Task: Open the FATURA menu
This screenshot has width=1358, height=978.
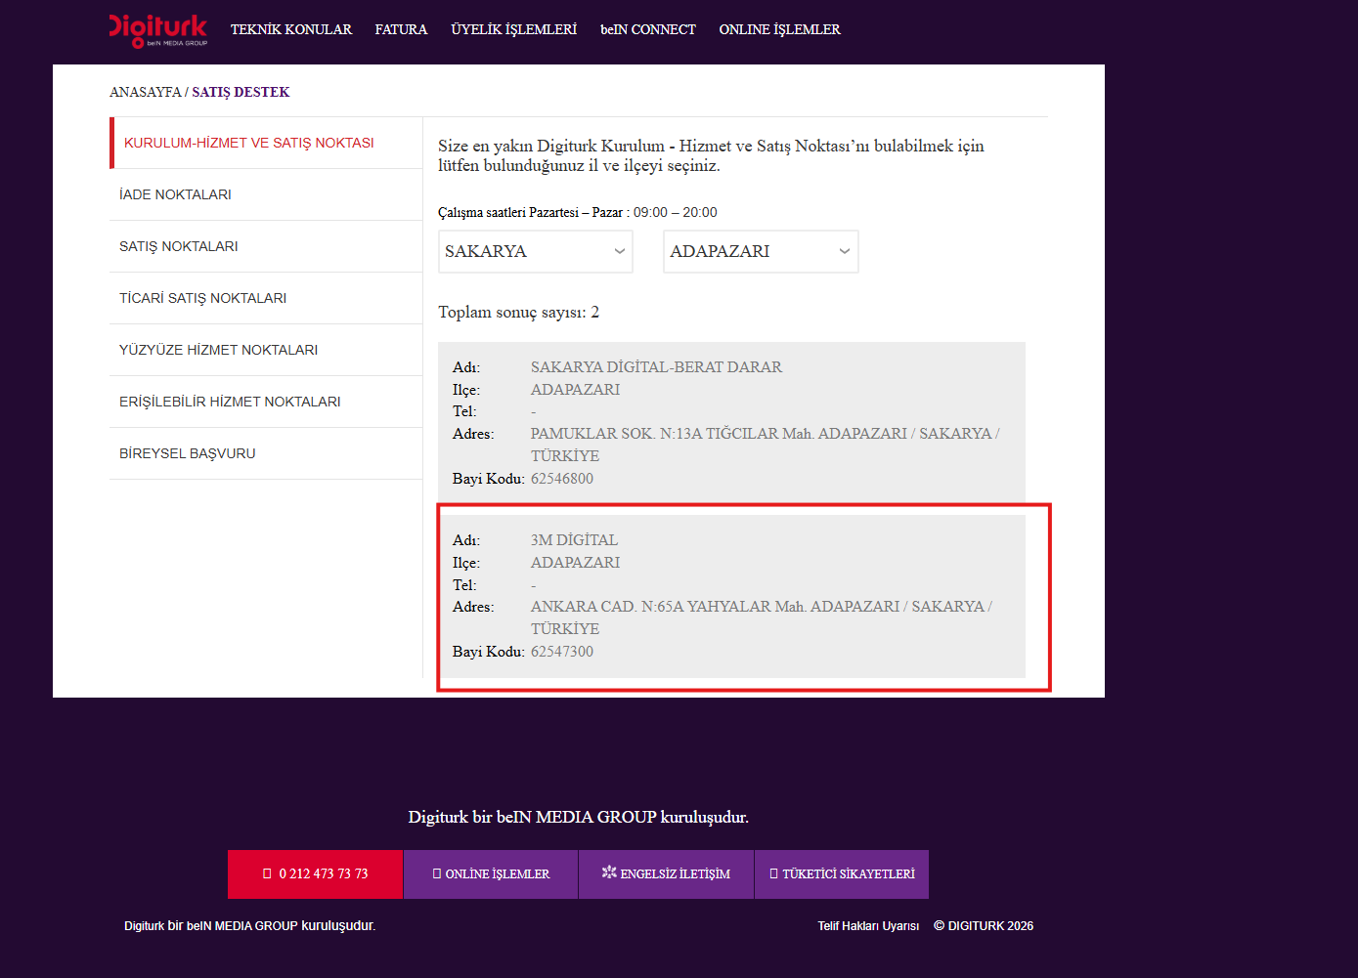Action: tap(401, 29)
